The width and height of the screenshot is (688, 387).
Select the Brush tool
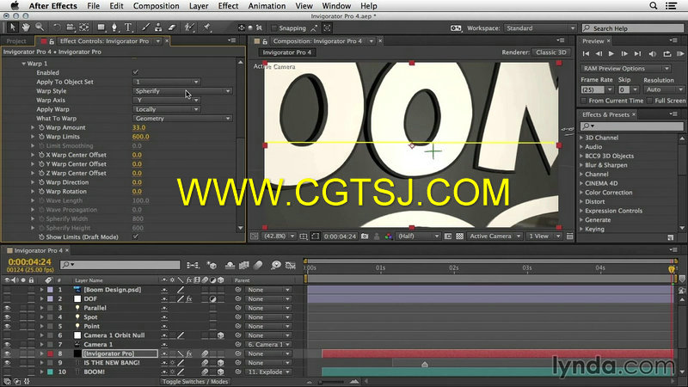[x=145, y=28]
